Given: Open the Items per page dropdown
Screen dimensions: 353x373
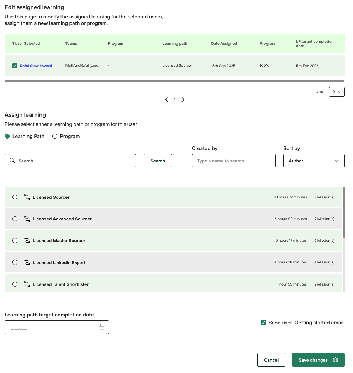Looking at the screenshot, I should pos(336,92).
